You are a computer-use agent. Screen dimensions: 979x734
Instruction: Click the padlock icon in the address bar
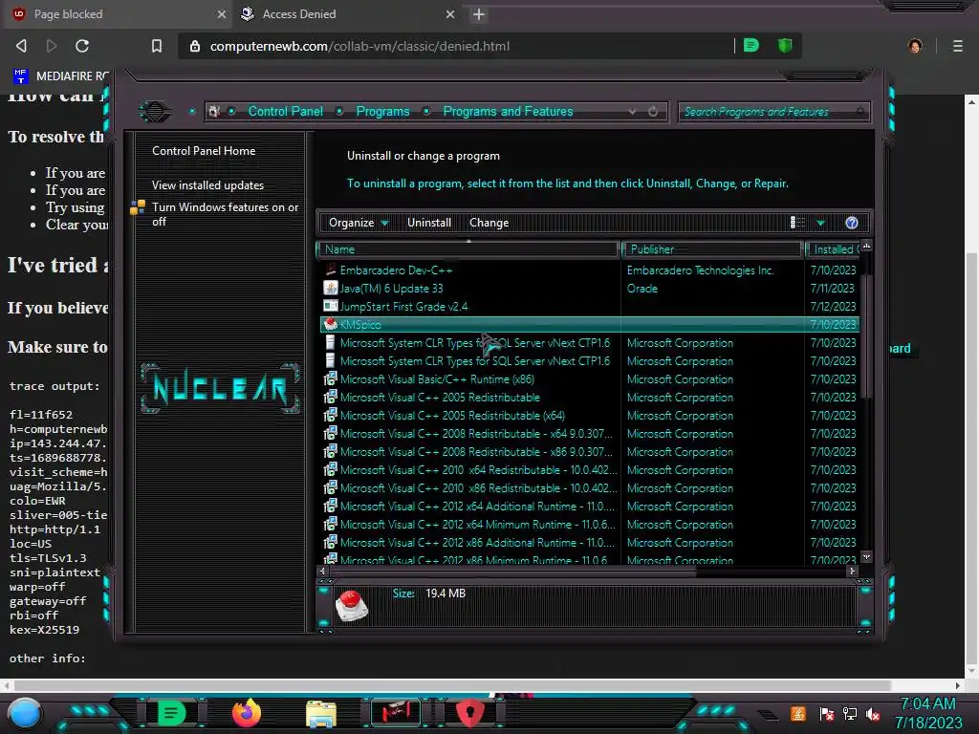(x=195, y=46)
